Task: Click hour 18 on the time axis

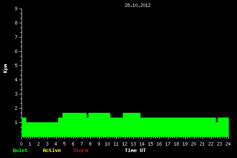Action: click(176, 144)
